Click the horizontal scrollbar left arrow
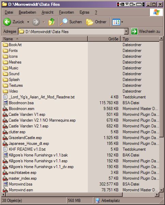This screenshot has height=205, width=165. pos(3,194)
